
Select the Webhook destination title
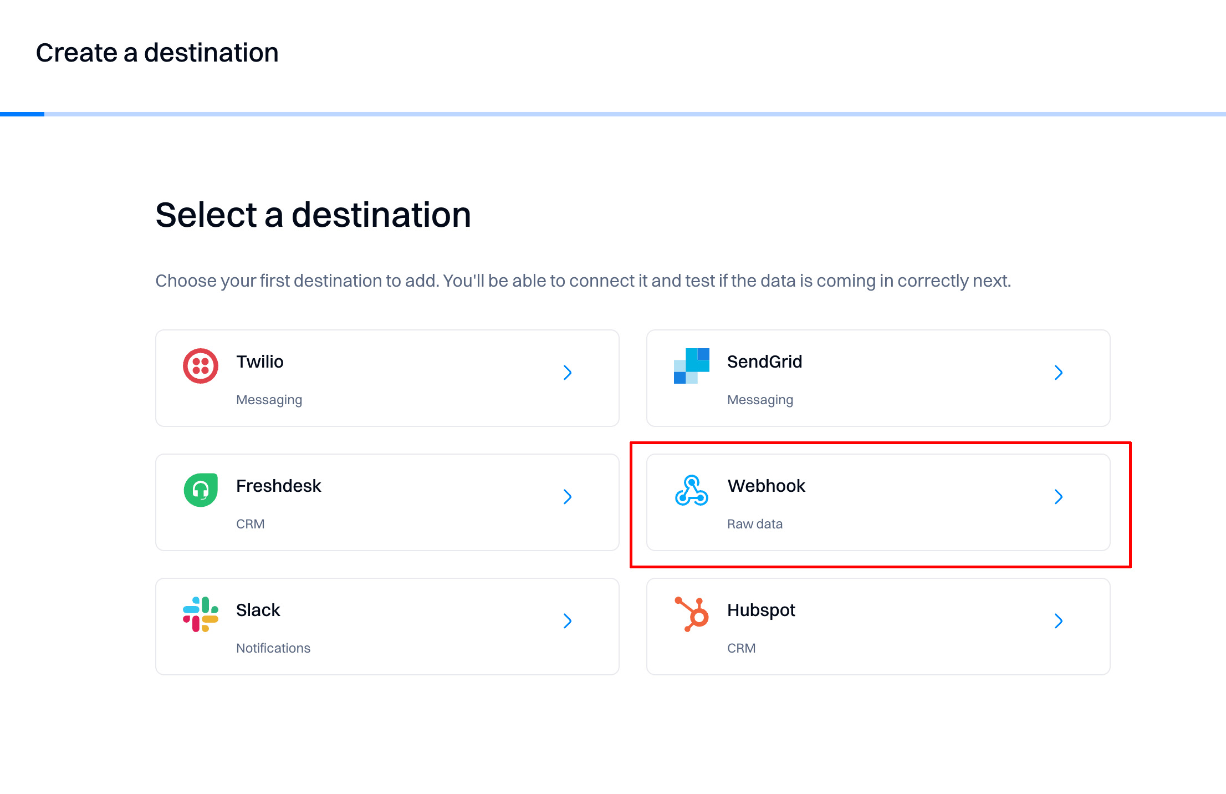click(x=766, y=486)
